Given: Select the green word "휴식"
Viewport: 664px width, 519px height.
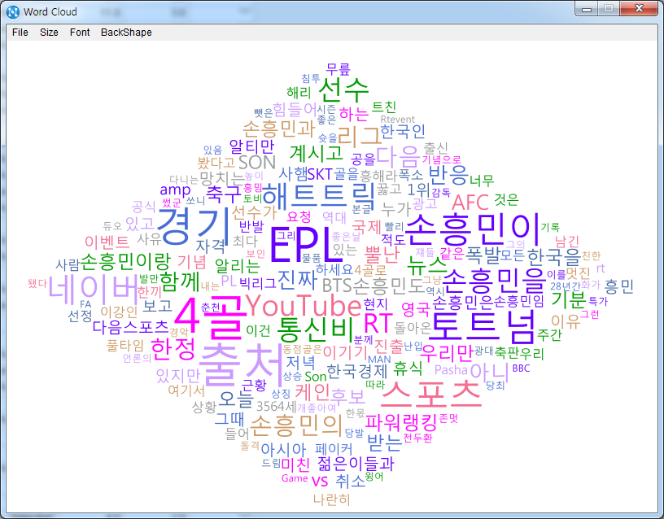Looking at the screenshot, I should tap(408, 369).
